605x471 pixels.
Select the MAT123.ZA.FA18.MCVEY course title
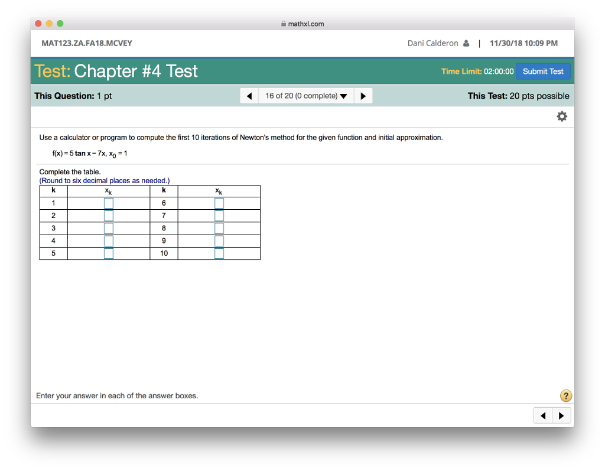coord(86,43)
